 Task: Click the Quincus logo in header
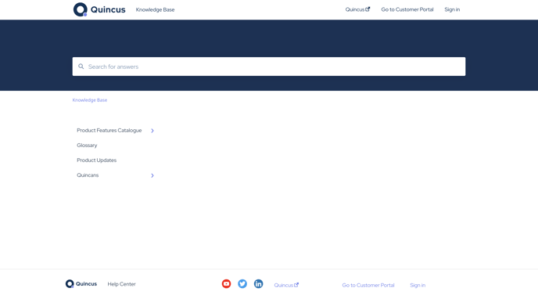click(x=99, y=9)
